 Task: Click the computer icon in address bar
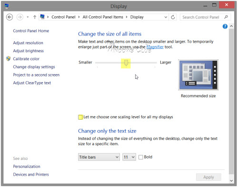(x=42, y=17)
